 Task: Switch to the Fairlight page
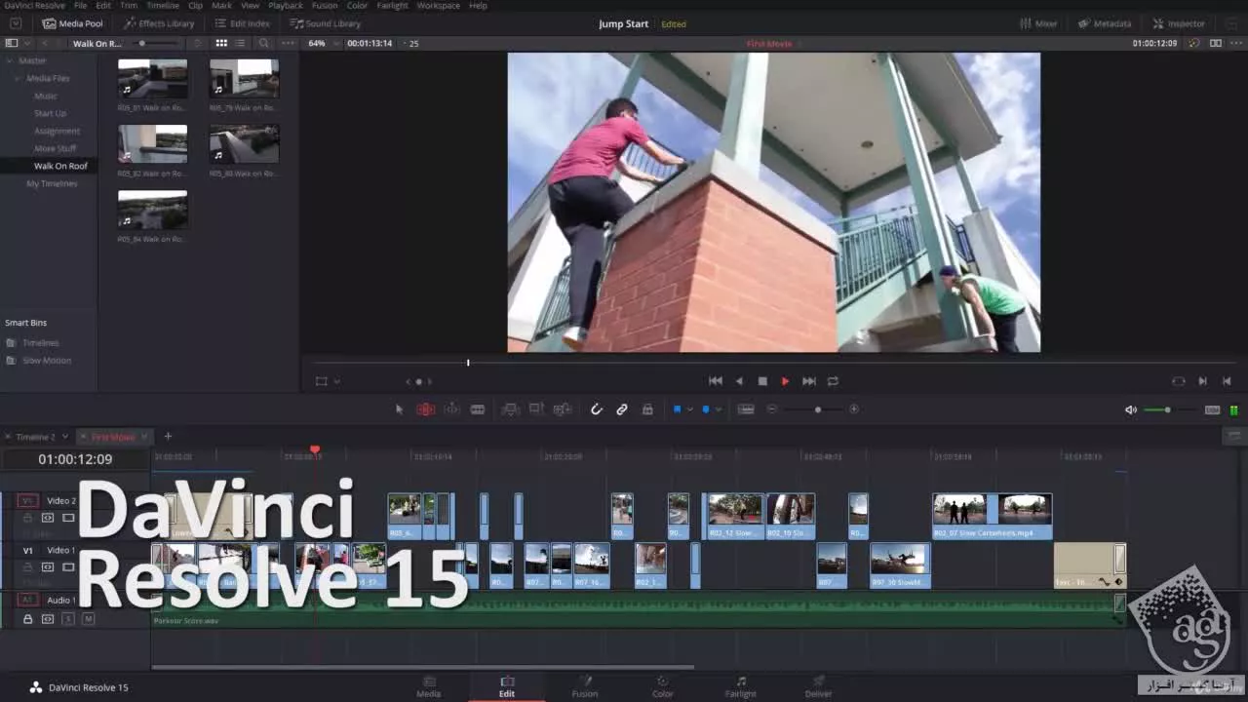click(x=741, y=686)
